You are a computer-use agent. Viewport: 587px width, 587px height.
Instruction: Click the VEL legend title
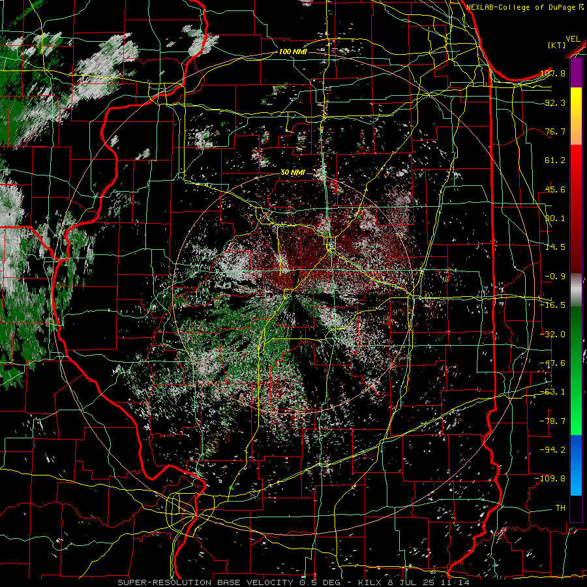tap(573, 39)
